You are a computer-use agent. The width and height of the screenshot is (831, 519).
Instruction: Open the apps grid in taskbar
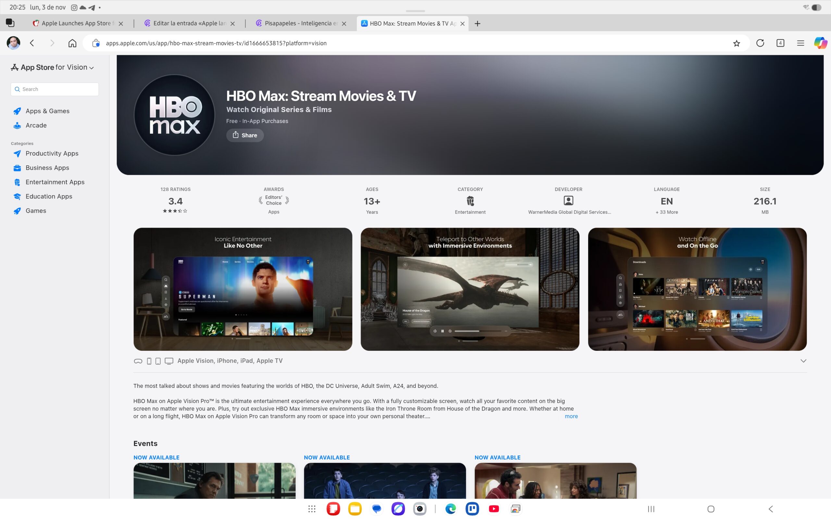(311, 509)
